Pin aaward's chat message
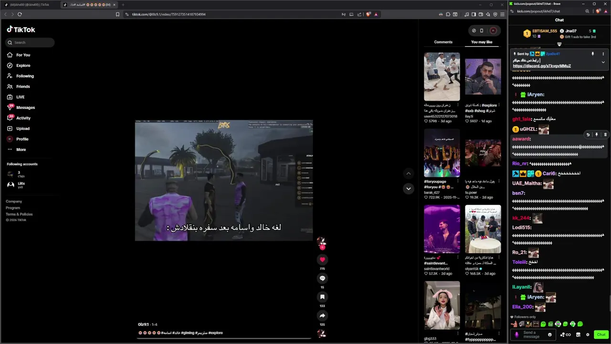Image resolution: width=611 pixels, height=344 pixels. click(x=596, y=135)
